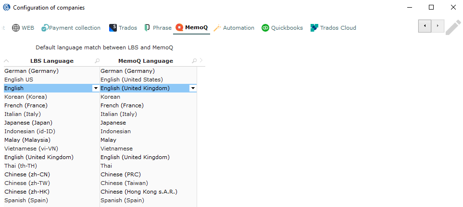Click the Trados tab icon
The image size is (463, 207).
(113, 28)
